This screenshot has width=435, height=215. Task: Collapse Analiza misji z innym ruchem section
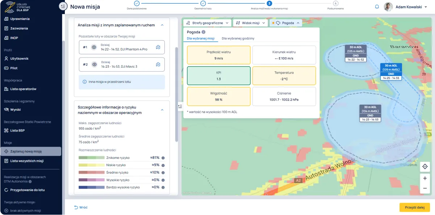tap(162, 25)
